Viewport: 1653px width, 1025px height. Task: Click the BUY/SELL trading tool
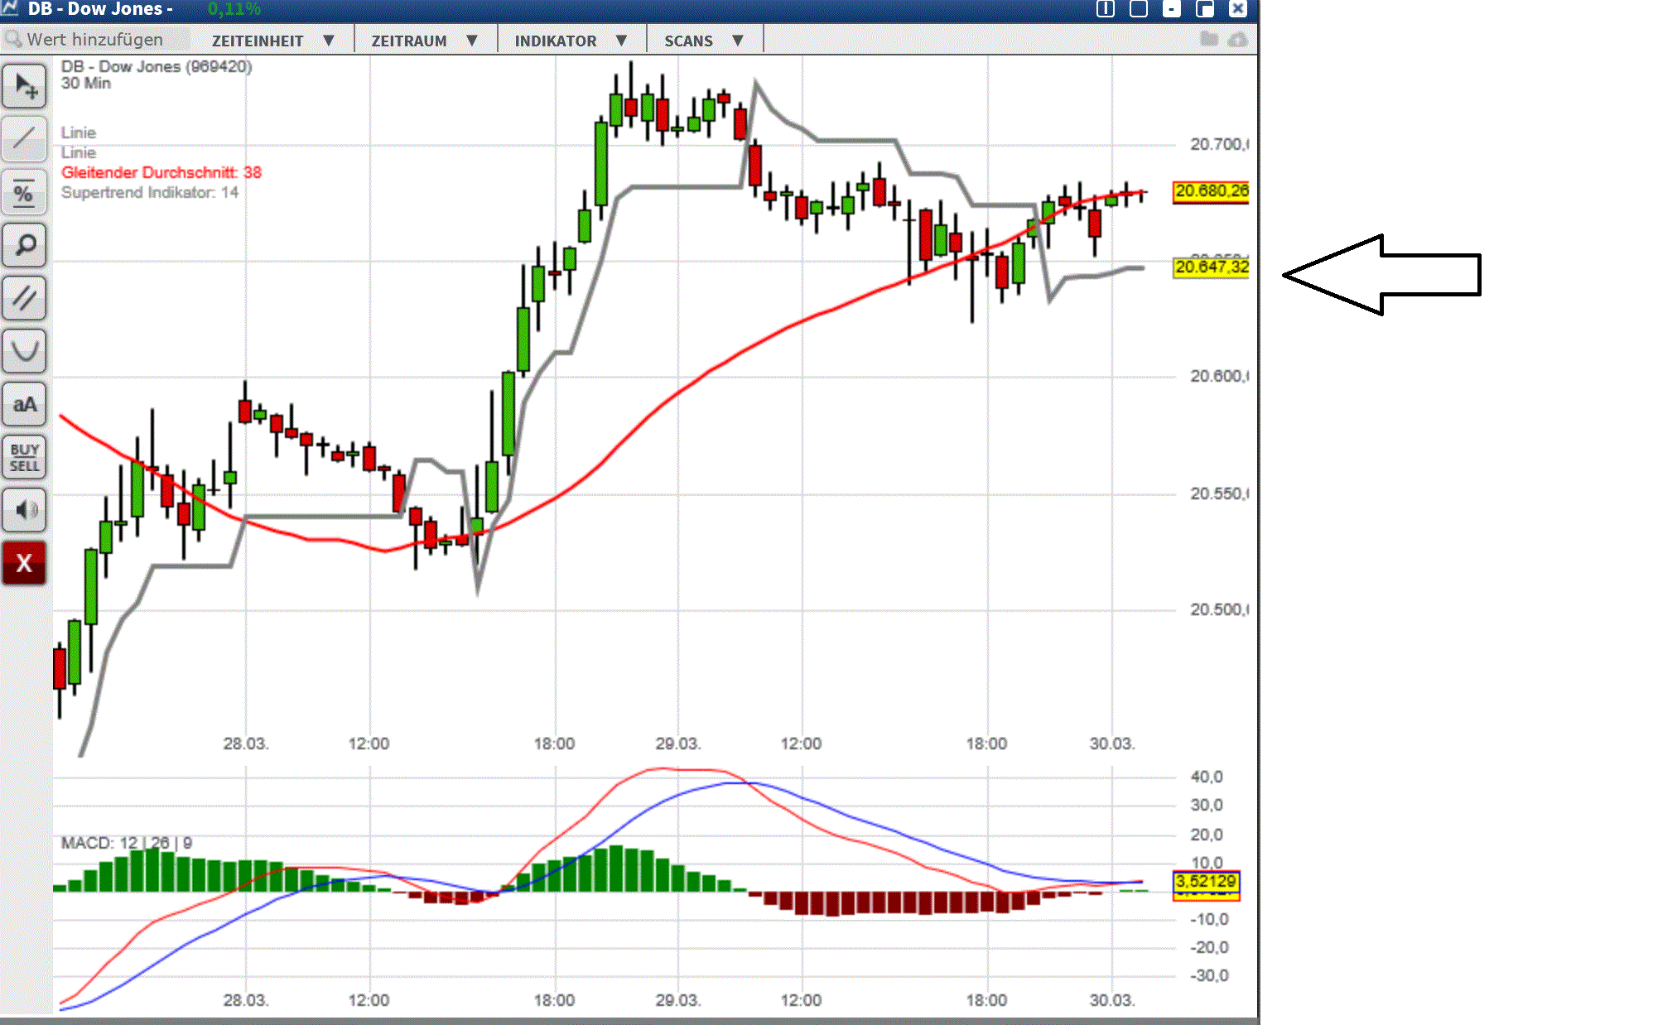pyautogui.click(x=24, y=456)
